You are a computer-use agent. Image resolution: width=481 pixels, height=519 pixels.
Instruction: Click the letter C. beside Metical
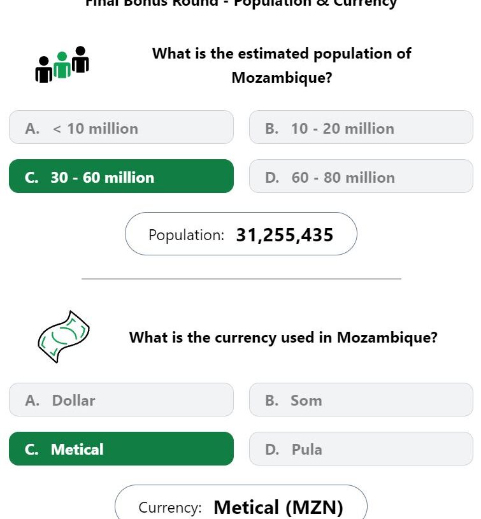(x=31, y=449)
